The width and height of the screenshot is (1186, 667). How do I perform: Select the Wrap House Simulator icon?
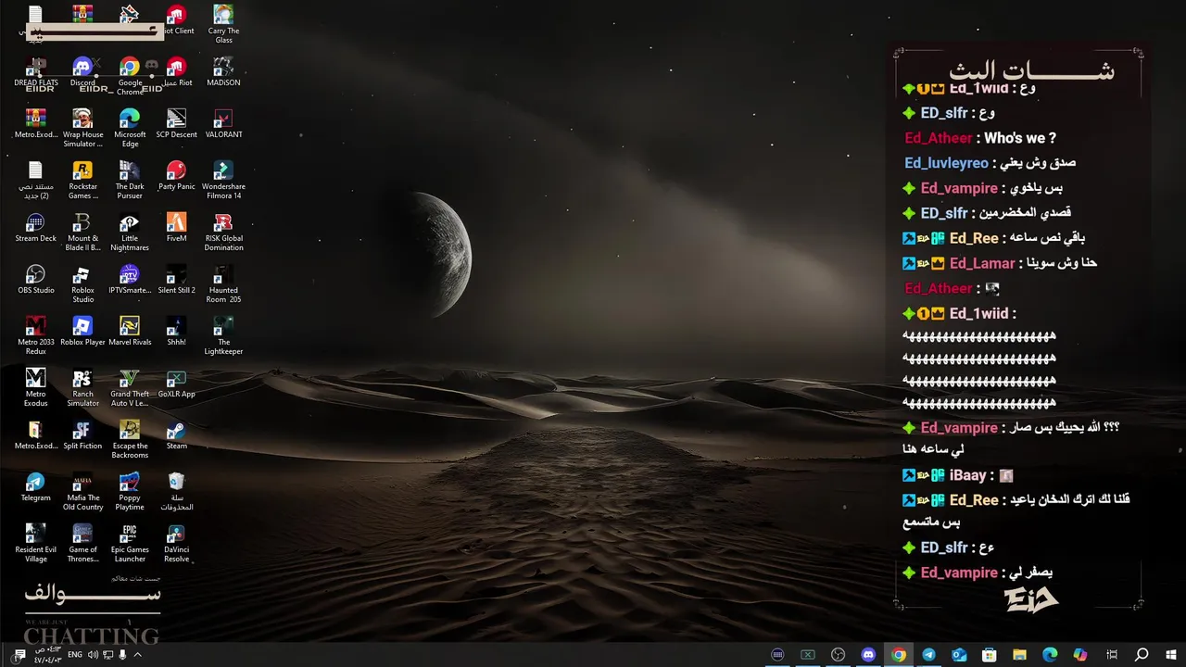(x=82, y=128)
